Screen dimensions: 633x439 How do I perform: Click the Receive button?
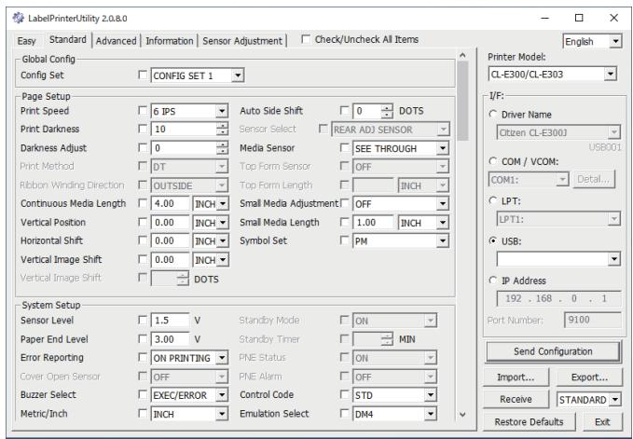tap(516, 400)
